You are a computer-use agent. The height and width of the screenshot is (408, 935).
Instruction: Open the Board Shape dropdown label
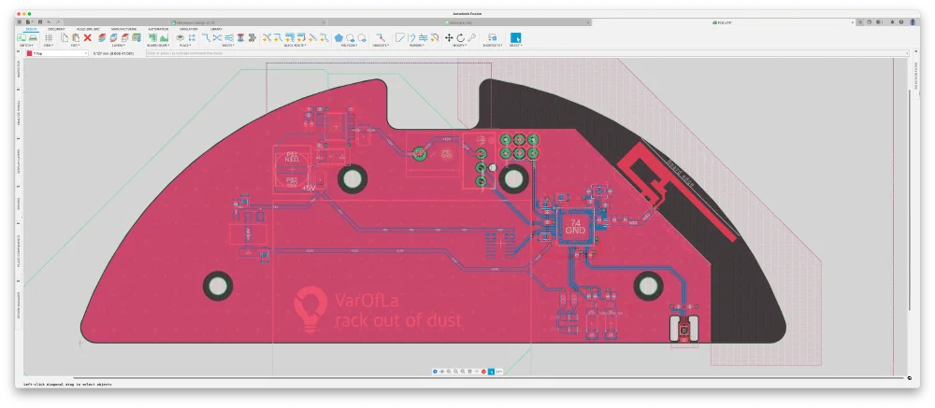pos(158,45)
